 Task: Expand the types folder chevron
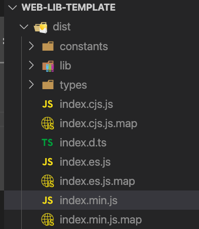31,85
